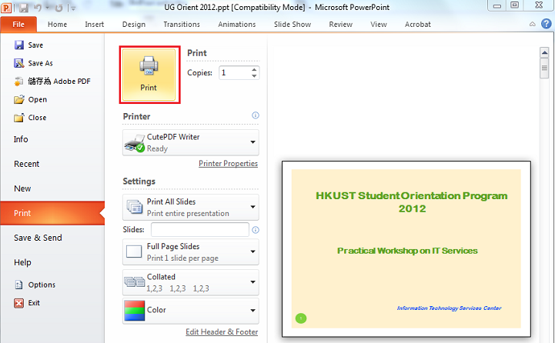
Task: Click Save icon in Backstage menu
Action: click(20, 45)
